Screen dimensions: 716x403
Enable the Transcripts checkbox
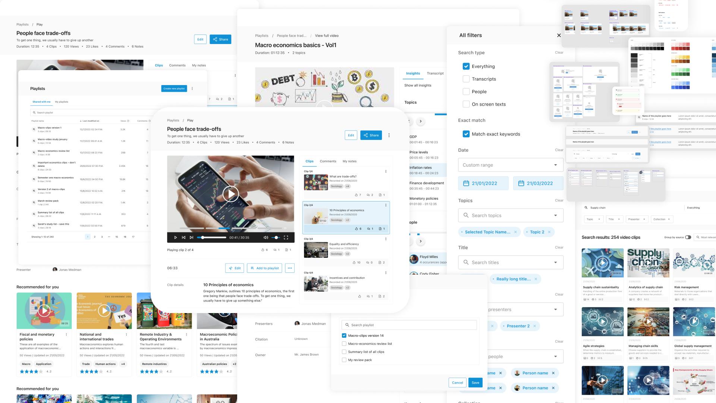[466, 79]
